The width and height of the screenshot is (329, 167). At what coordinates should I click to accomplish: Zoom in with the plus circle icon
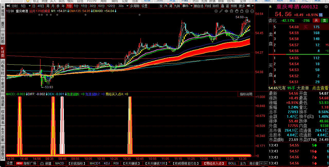point(247,11)
